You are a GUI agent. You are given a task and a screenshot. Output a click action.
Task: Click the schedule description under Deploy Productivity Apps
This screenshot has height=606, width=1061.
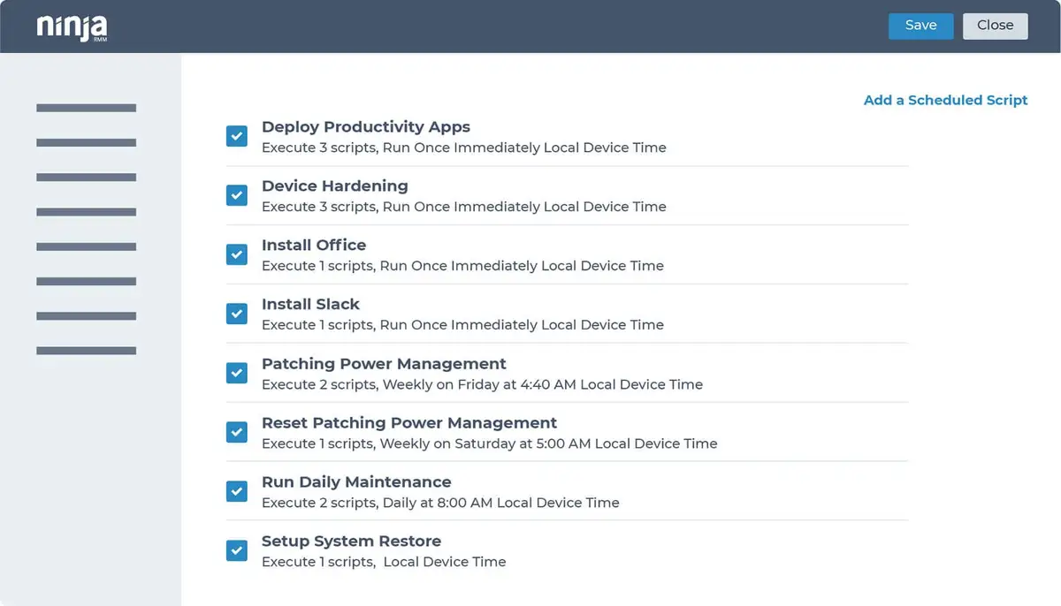click(464, 148)
